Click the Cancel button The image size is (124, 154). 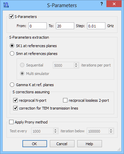62,144
